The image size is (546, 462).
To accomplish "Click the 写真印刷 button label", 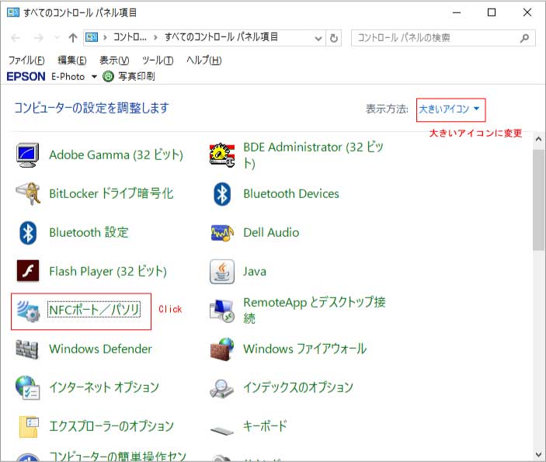I will tap(137, 76).
